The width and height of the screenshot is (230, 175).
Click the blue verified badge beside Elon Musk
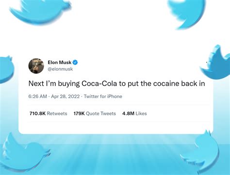[75, 63]
